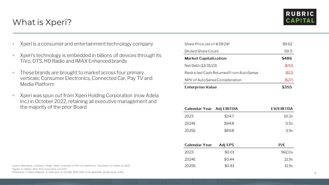This screenshot has height=185, width=329.
Task: Click the 2025E year in the EBITDA table
Action: point(190,131)
